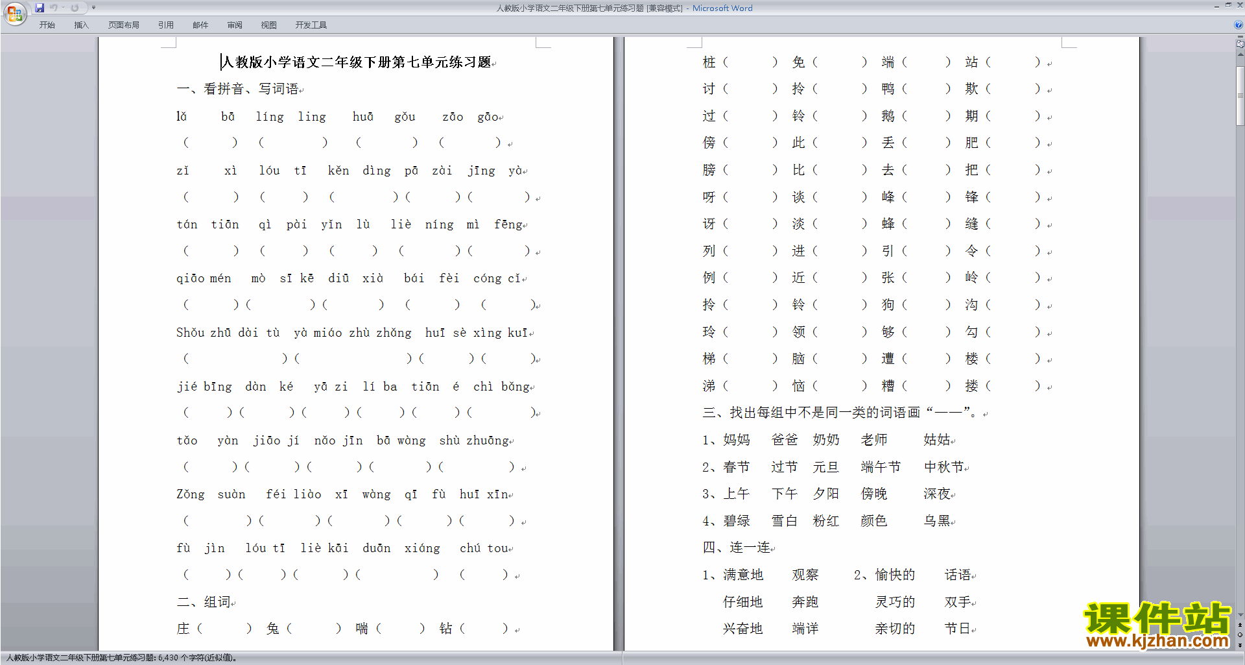The width and height of the screenshot is (1245, 665).
Task: Open the 审阅 ribbon tab
Action: [235, 25]
